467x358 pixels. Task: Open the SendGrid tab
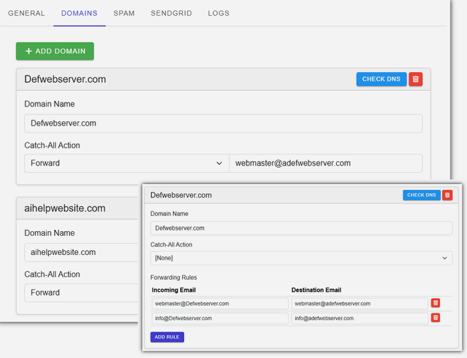pyautogui.click(x=171, y=13)
